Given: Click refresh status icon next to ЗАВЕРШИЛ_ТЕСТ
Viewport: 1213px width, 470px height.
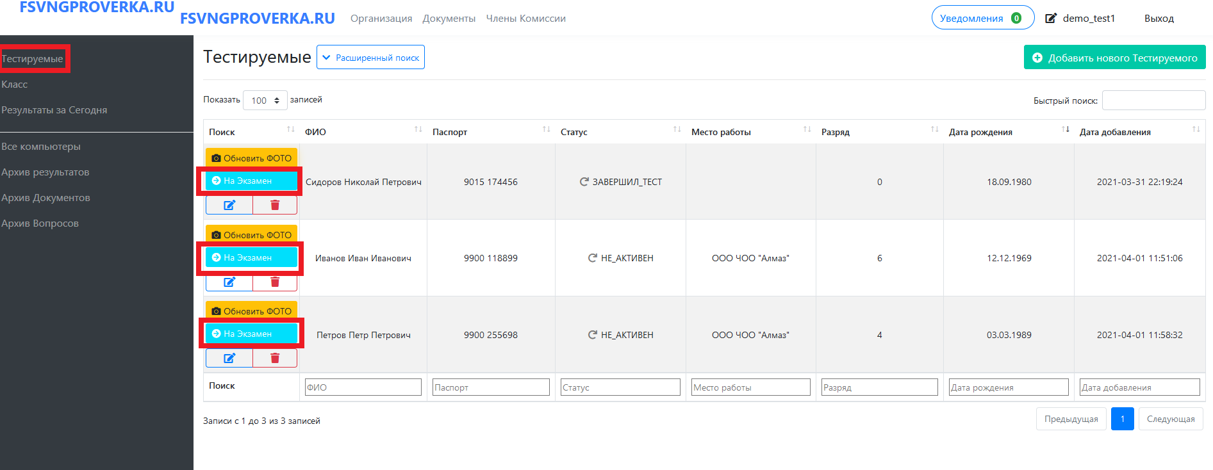Looking at the screenshot, I should coord(584,182).
